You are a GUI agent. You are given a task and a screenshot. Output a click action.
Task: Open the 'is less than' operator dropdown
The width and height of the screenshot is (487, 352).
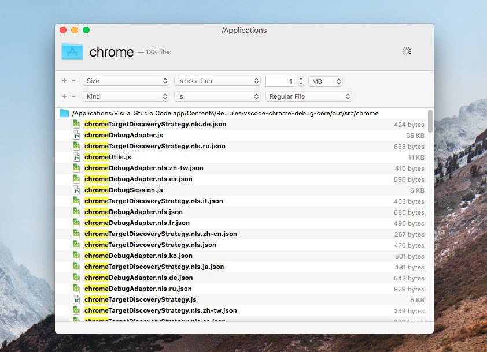217,81
